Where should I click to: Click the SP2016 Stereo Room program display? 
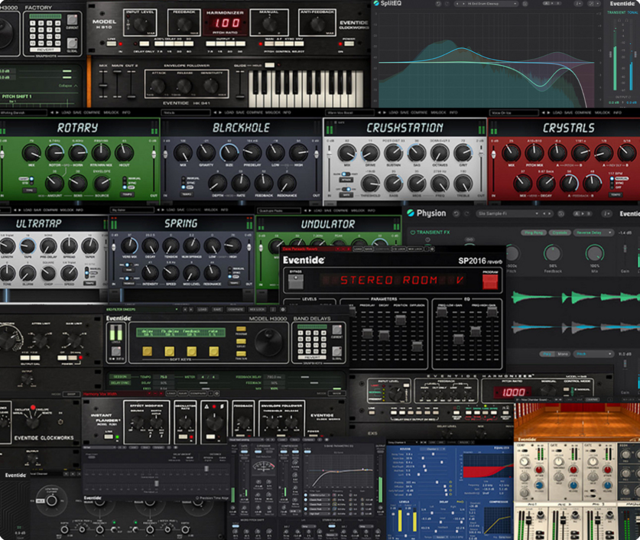tap(392, 281)
